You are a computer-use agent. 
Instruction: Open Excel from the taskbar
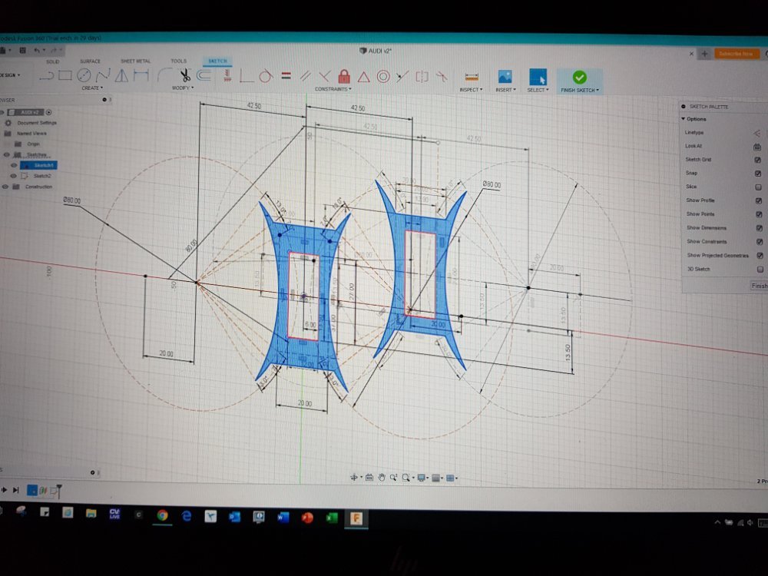[x=332, y=517]
